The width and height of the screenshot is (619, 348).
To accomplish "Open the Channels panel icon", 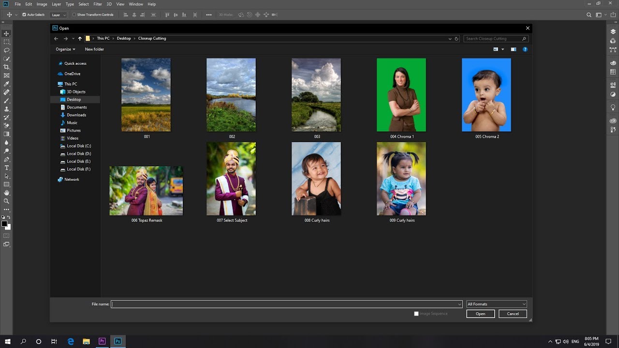I will click(x=613, y=41).
